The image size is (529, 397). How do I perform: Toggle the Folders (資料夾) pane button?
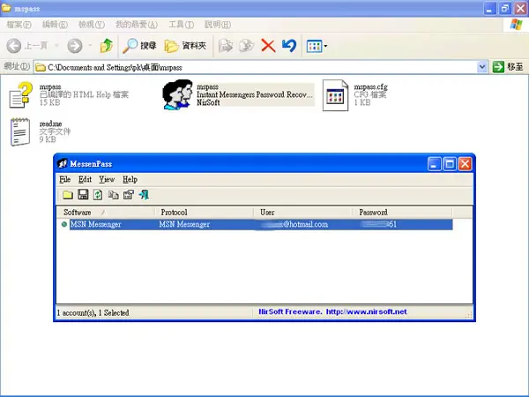pos(185,46)
